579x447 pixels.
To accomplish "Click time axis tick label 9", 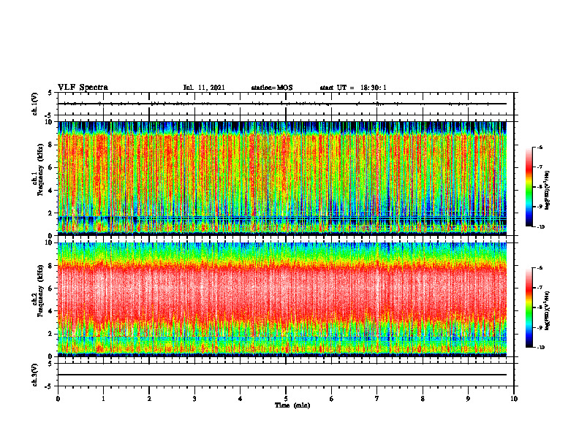I will [x=468, y=399].
